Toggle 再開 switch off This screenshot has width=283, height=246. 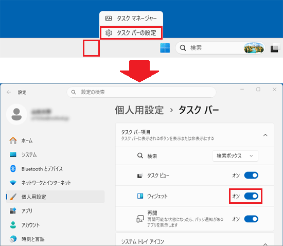(x=251, y=219)
